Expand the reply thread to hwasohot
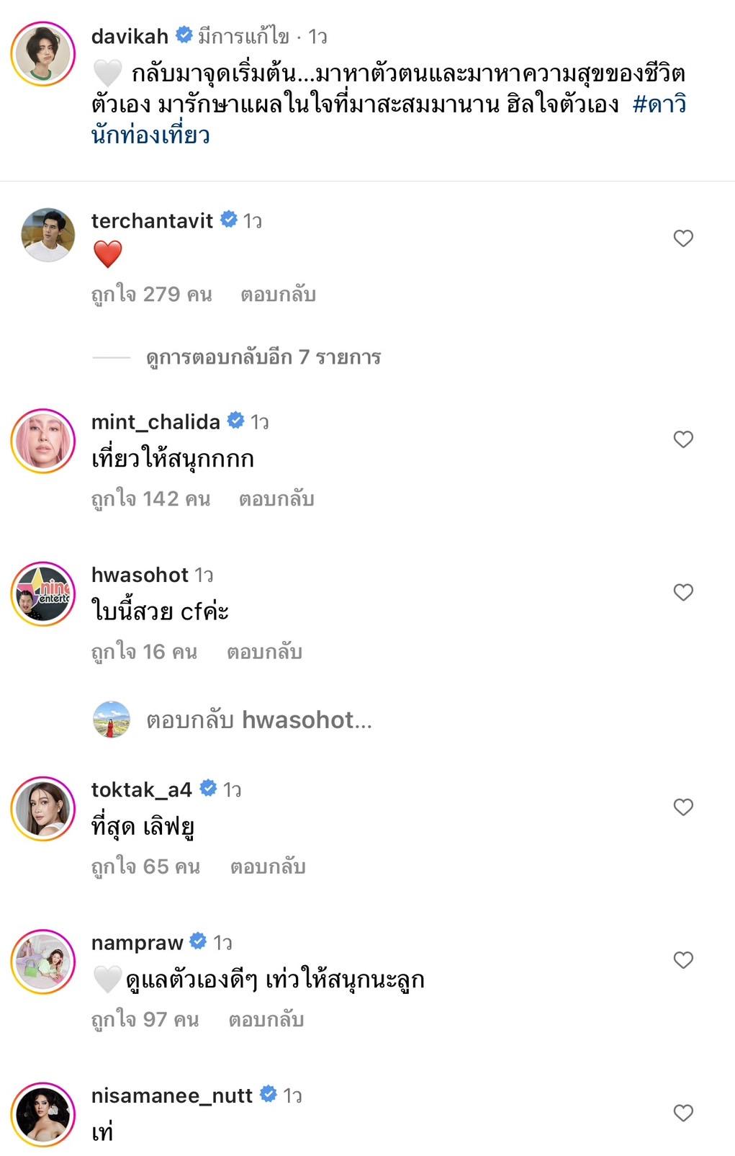735x1156 pixels. 259,720
